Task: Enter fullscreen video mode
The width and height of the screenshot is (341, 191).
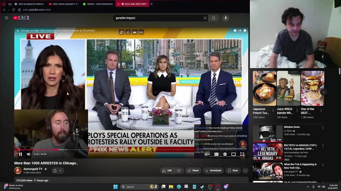Action: pos(242,154)
